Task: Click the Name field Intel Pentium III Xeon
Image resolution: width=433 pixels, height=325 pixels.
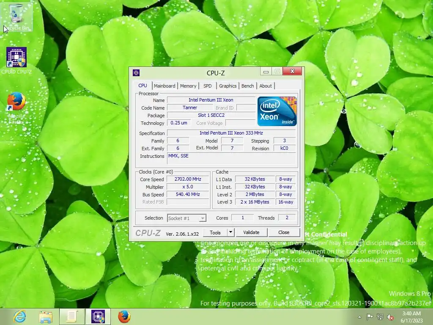Action: (211, 100)
